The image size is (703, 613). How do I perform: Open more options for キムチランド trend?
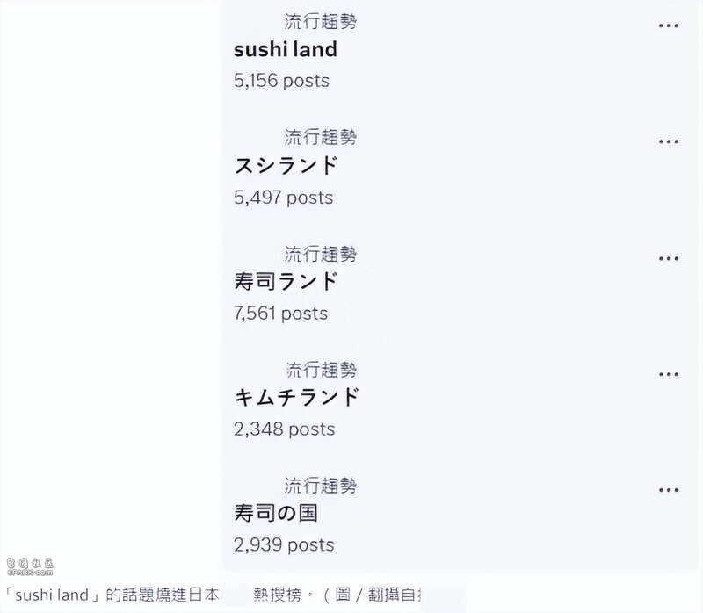tap(669, 374)
